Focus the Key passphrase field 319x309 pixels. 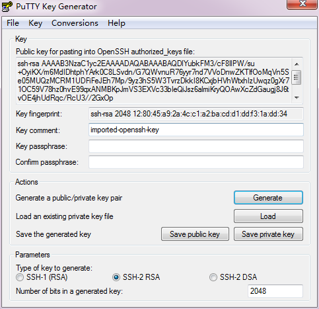(x=196, y=146)
